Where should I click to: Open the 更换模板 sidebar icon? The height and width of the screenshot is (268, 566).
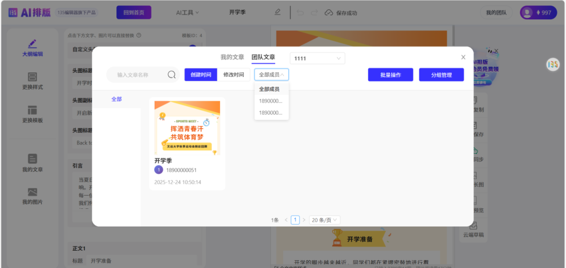32,114
